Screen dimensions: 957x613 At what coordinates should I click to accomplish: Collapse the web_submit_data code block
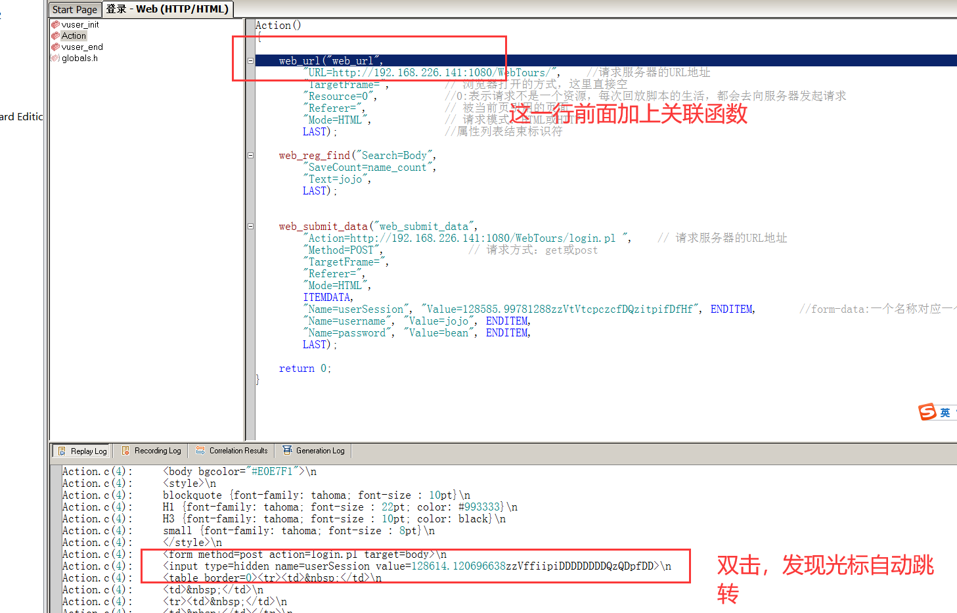(250, 227)
